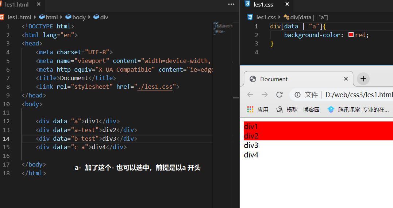The image size is (393, 208).
Task: Select the body breadcrumb element
Action: click(x=76, y=17)
